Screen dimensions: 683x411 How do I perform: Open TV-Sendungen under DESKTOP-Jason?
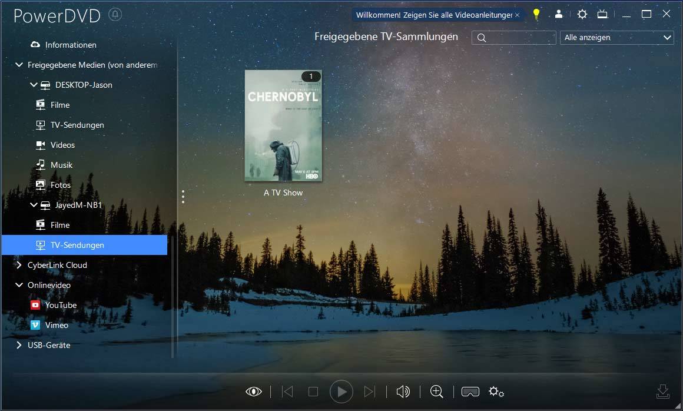(x=77, y=125)
